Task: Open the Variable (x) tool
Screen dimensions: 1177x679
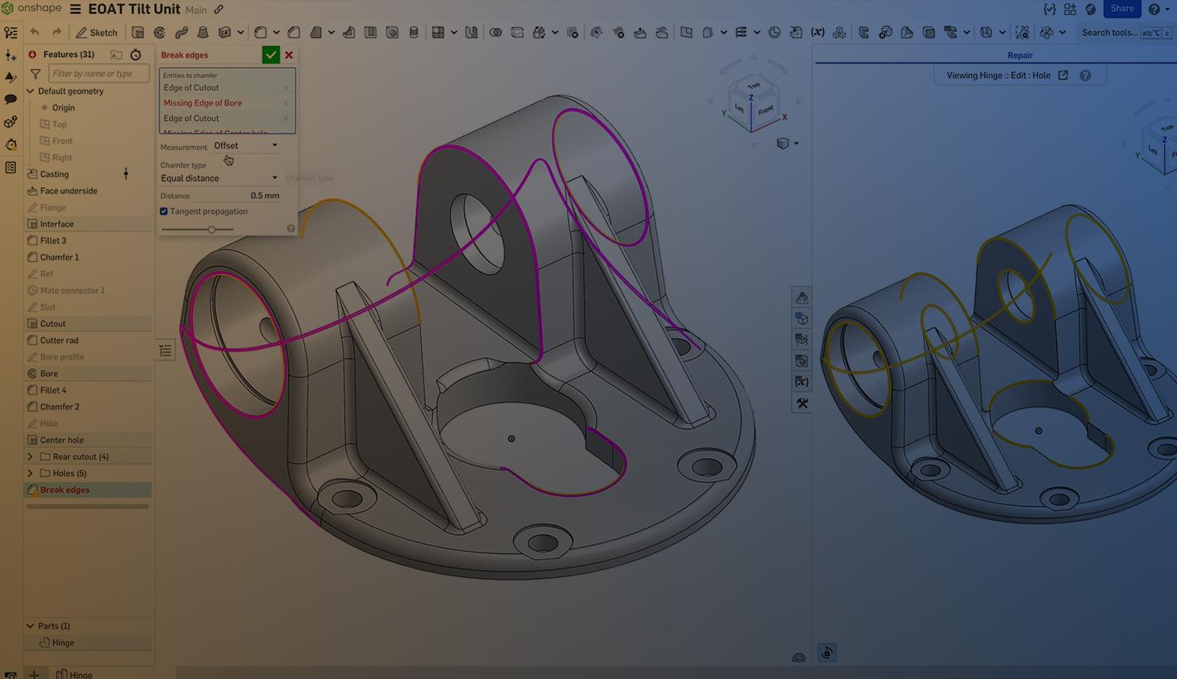Action: 817,33
